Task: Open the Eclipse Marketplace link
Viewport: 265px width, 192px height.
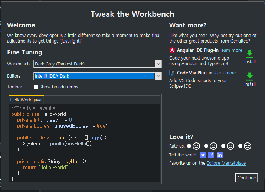Action: (226, 163)
